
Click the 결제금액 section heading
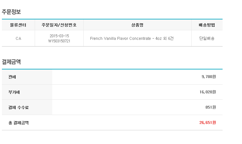click(x=11, y=62)
